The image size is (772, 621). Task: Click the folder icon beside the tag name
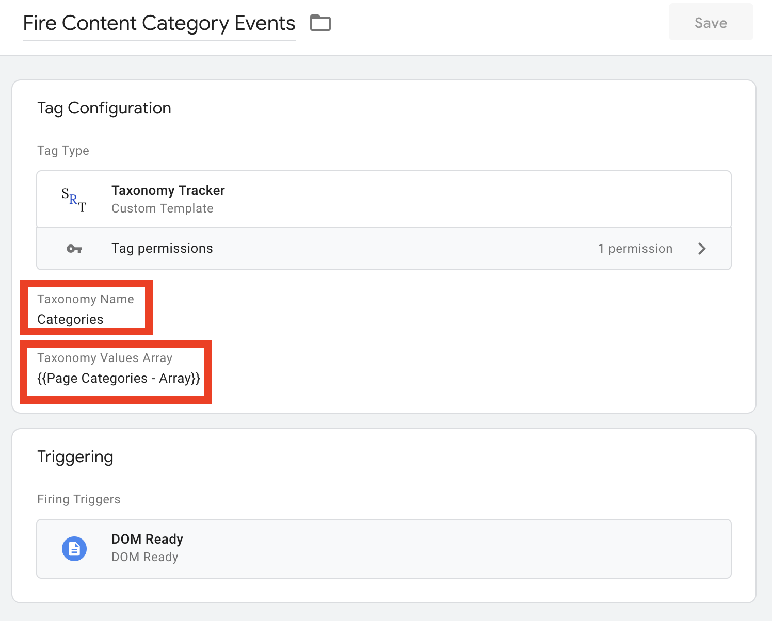tap(320, 23)
